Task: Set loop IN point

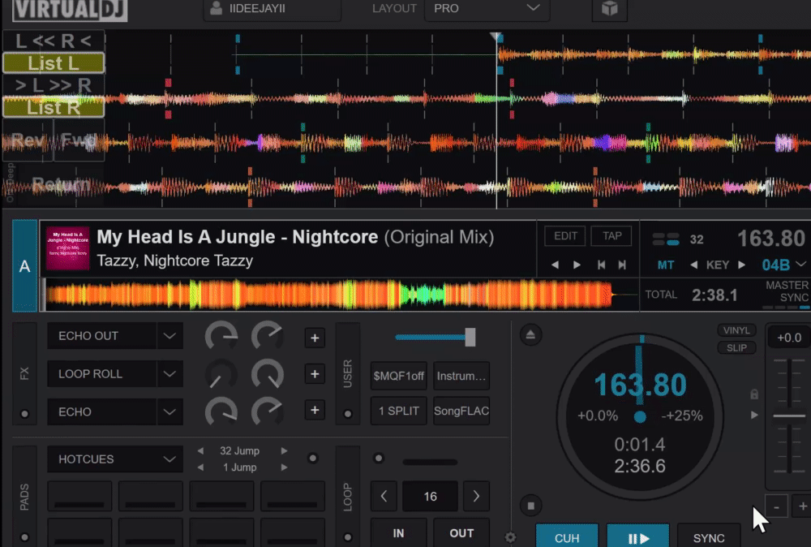Action: tap(398, 533)
